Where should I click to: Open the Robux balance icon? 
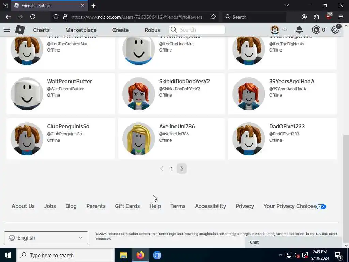316,30
